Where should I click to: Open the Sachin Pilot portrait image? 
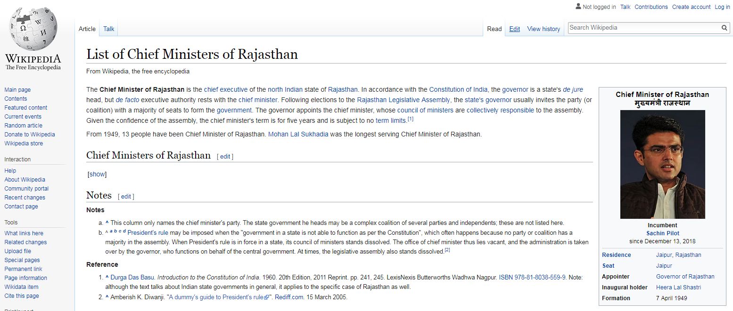(662, 164)
